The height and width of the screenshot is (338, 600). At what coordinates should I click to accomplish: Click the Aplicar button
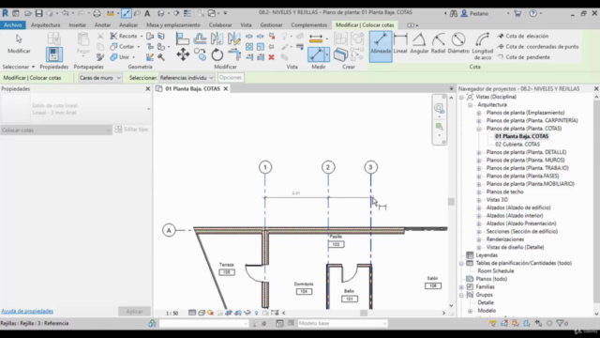tap(134, 311)
